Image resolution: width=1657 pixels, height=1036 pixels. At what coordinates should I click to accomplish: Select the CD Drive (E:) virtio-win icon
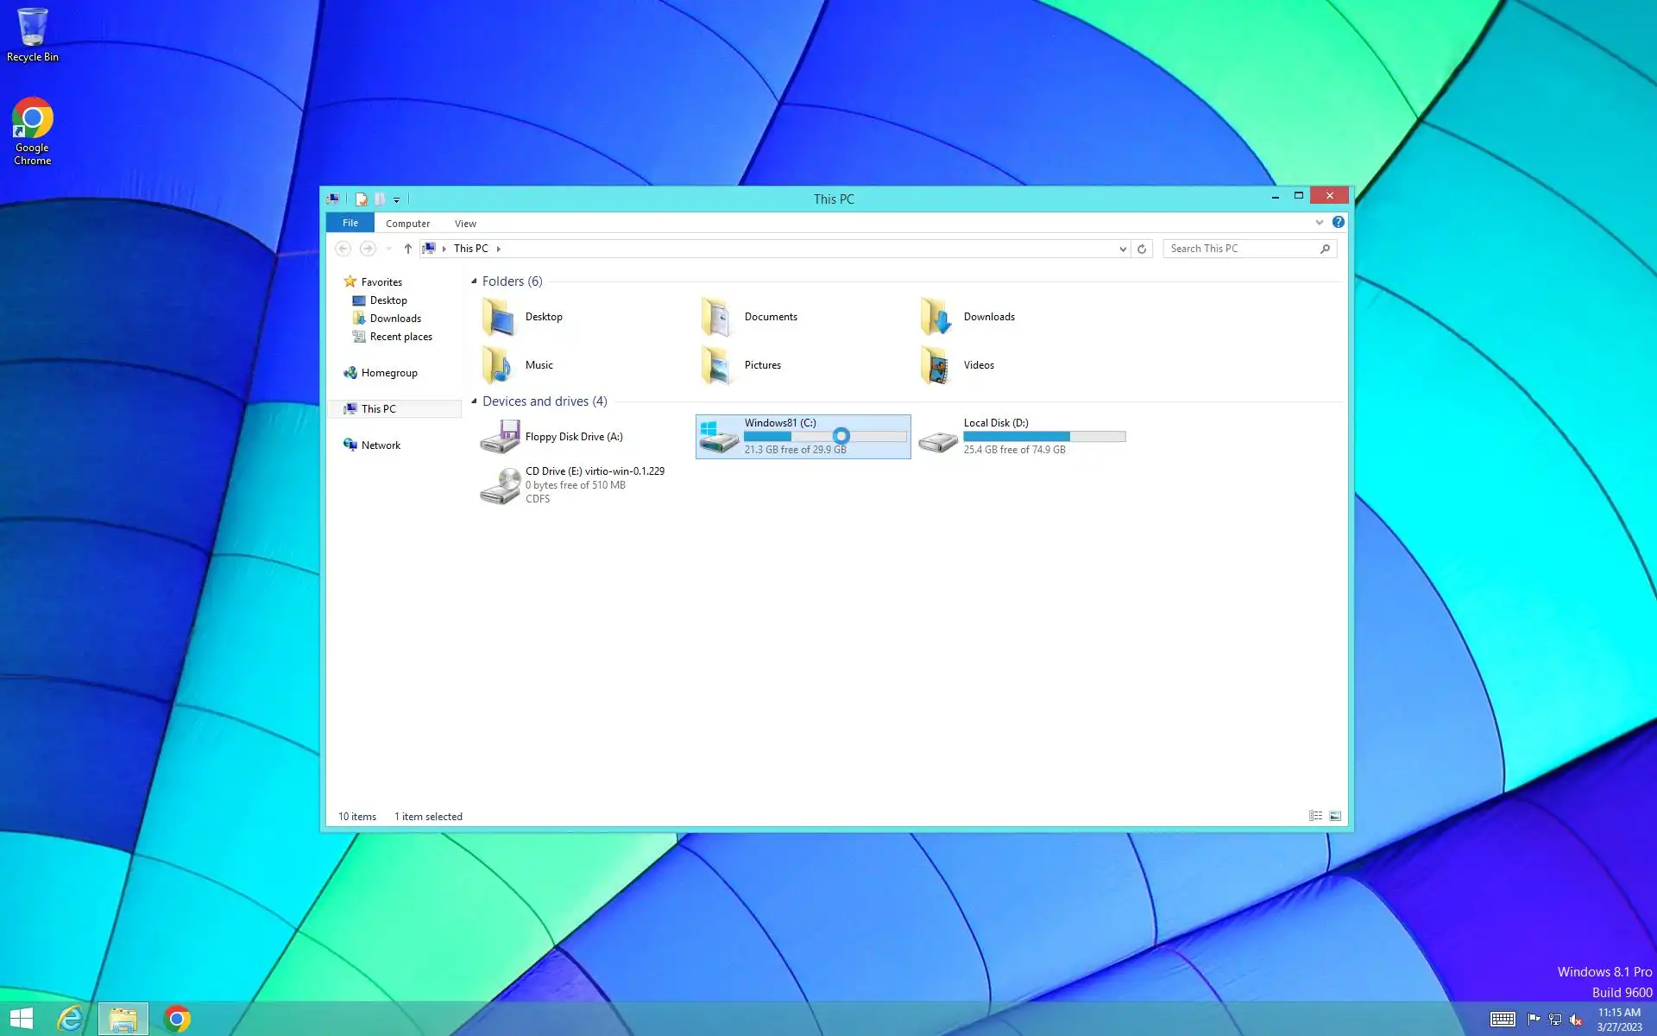tap(500, 485)
